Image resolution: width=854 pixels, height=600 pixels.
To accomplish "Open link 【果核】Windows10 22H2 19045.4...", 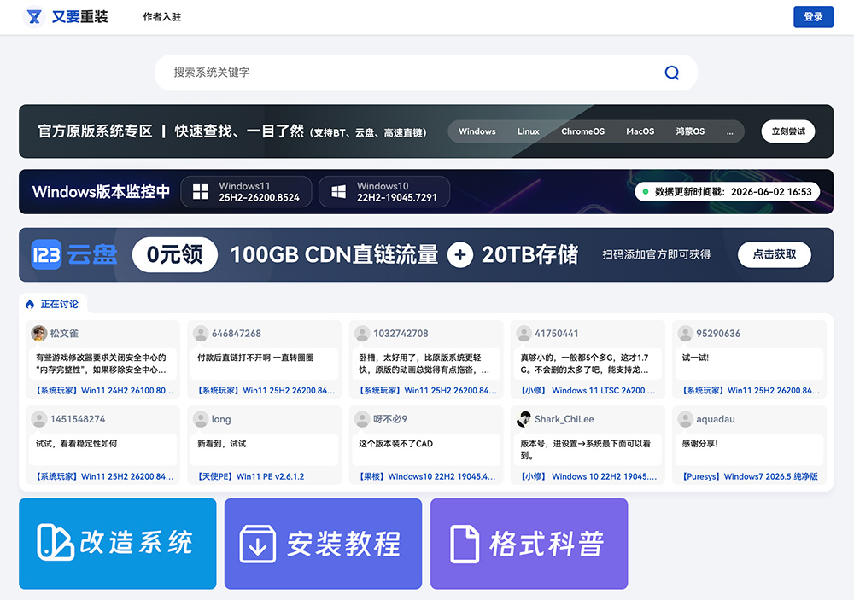I will coord(427,476).
